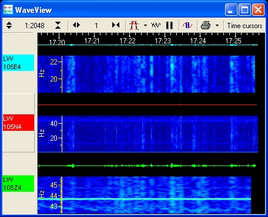This screenshot has height=217, width=268.
Task: Select the cyan LW 105E4 channel label
Action: point(18,63)
